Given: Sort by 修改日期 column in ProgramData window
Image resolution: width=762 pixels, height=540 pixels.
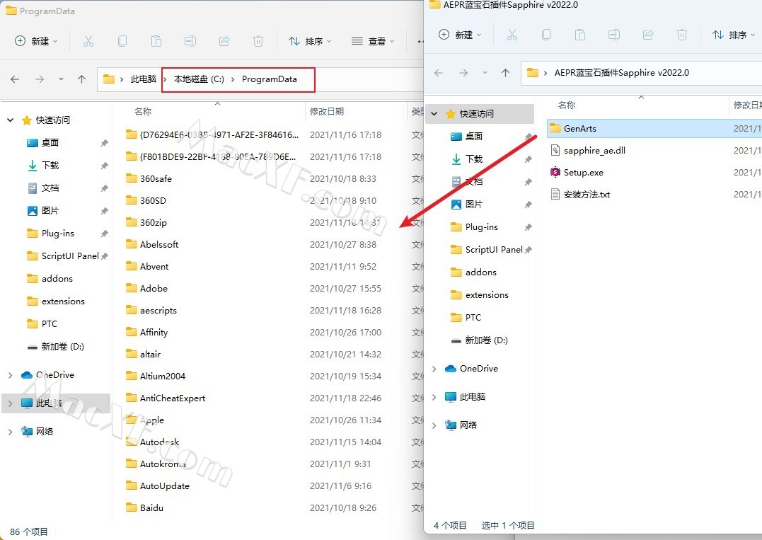Looking at the screenshot, I should pyautogui.click(x=327, y=111).
